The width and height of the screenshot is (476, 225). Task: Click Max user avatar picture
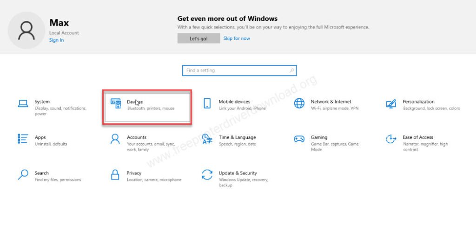[x=26, y=30]
